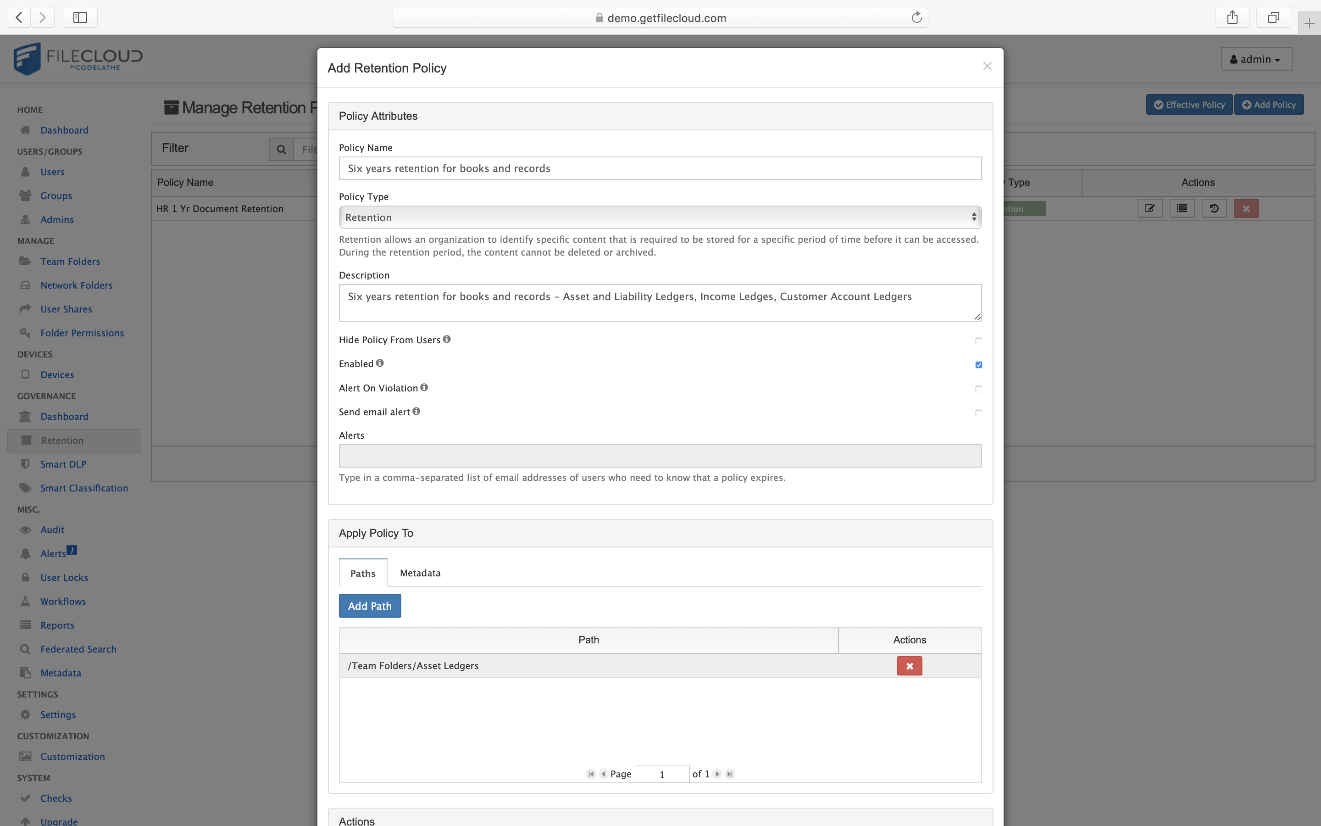
Task: Open the policy details list icon
Action: point(1182,208)
